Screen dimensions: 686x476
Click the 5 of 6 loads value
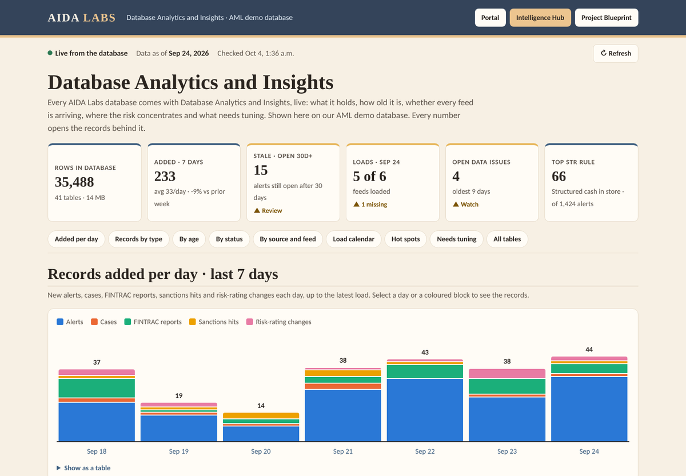pos(370,176)
